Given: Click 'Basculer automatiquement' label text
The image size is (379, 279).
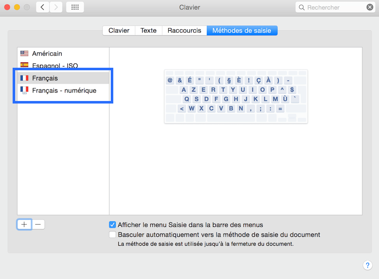Looking at the screenshot, I should click(x=219, y=234).
